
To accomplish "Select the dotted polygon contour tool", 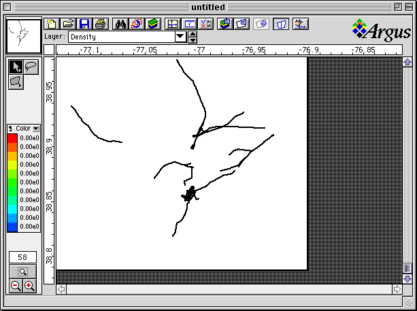I will click(16, 82).
